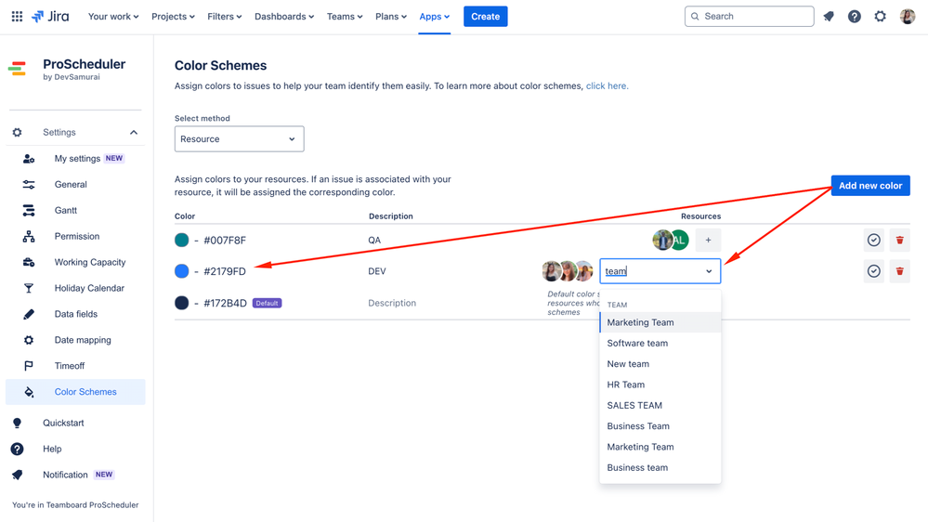Select SALES TEAM from the list
This screenshot has width=928, height=522.
[660, 405]
